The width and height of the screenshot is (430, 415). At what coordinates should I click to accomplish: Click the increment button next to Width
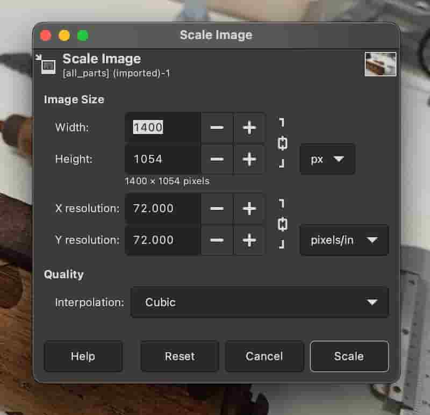(249, 127)
